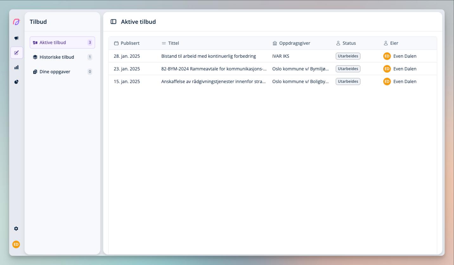Open the bar chart statistics icon
The width and height of the screenshot is (454, 265).
click(16, 67)
